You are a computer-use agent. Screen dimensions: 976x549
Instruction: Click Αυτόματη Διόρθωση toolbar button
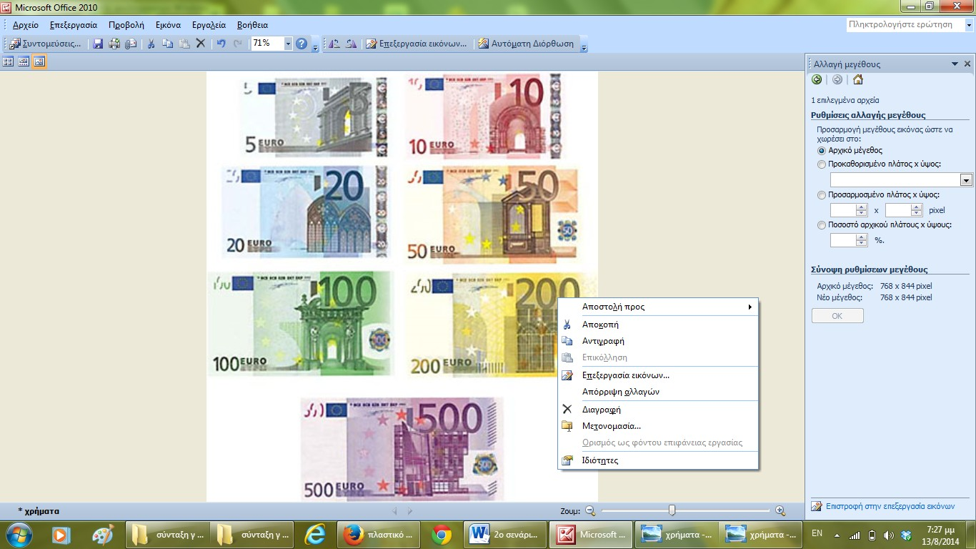tap(526, 44)
